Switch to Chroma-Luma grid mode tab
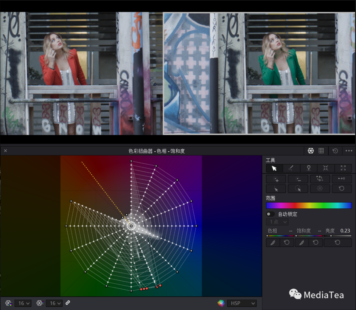 pyautogui.click(x=321, y=151)
